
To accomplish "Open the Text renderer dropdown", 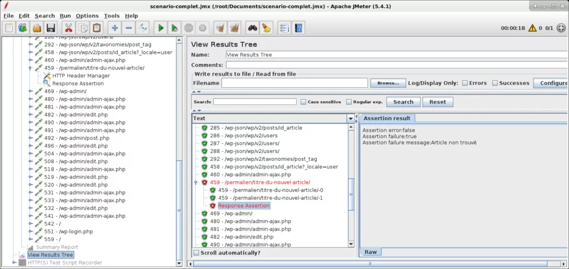I will [351, 118].
